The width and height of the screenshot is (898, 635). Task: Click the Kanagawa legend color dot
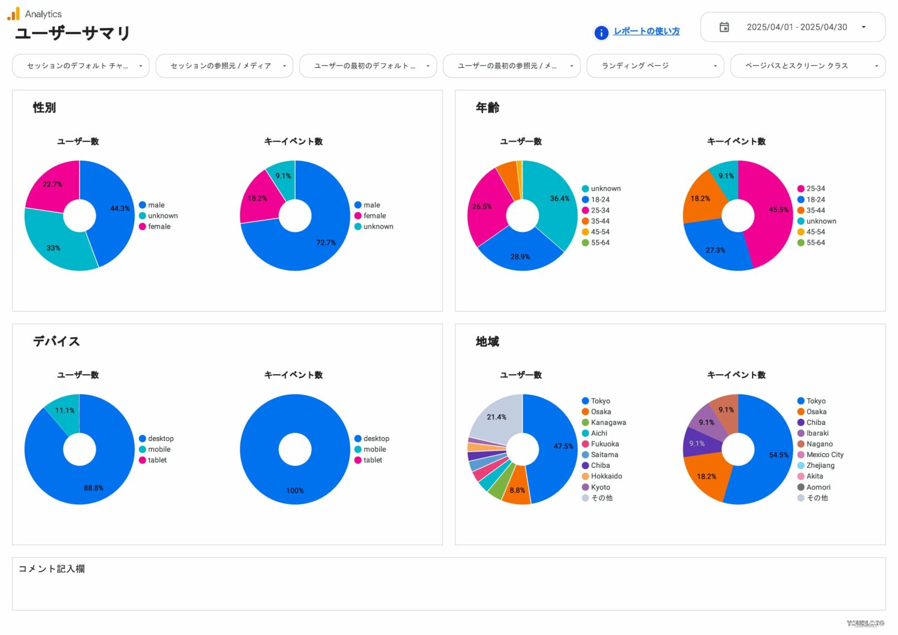[x=585, y=423]
